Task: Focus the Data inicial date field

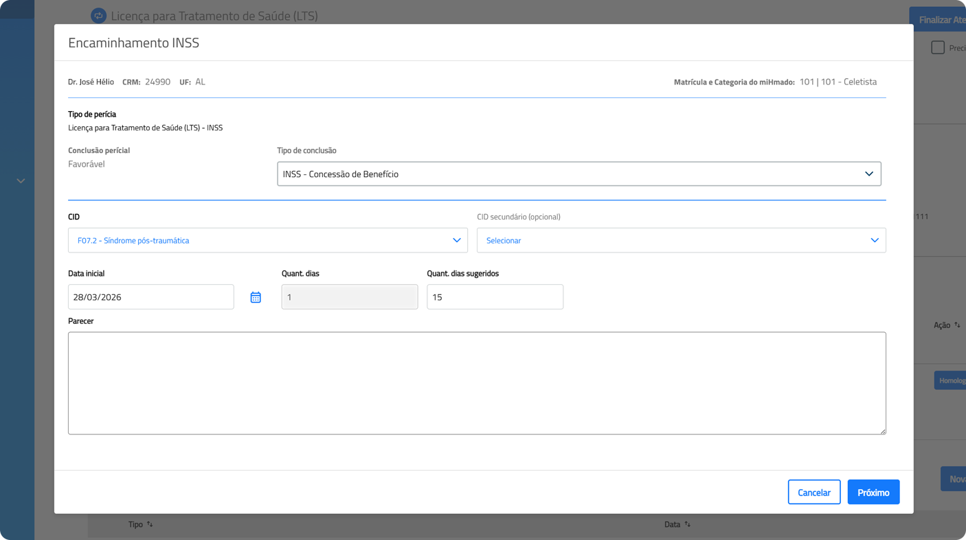Action: (x=150, y=297)
